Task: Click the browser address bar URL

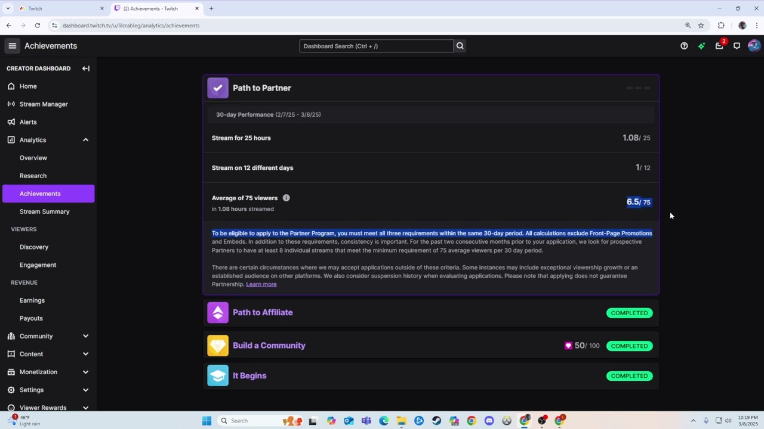Action: pyautogui.click(x=131, y=26)
